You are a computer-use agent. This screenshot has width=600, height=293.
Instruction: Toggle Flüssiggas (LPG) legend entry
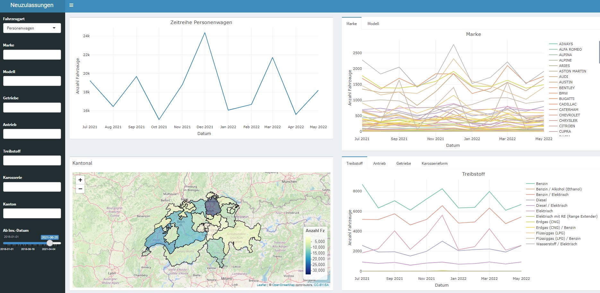(551, 233)
